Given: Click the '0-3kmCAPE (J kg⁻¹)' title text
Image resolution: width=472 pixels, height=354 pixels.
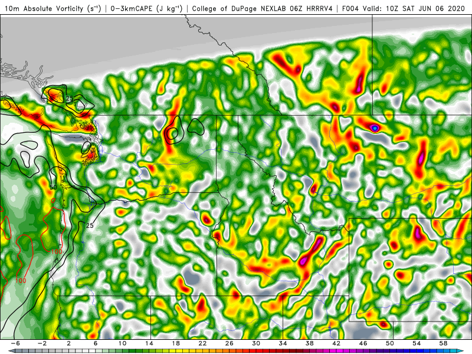Looking at the screenshot, I should click(x=146, y=9).
